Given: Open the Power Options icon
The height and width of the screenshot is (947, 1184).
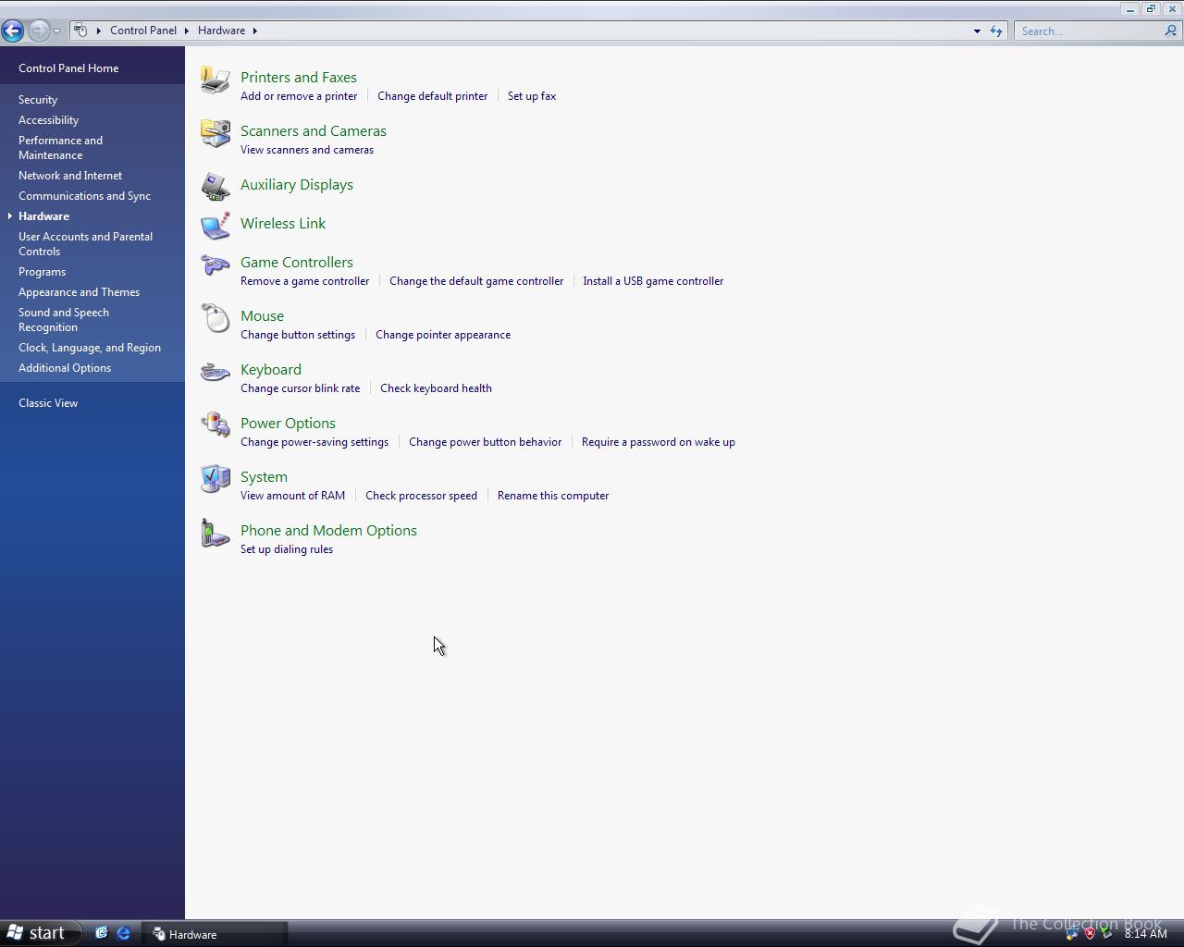Looking at the screenshot, I should point(216,425).
